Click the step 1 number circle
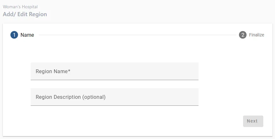The width and height of the screenshot is (275, 139). tap(14, 35)
